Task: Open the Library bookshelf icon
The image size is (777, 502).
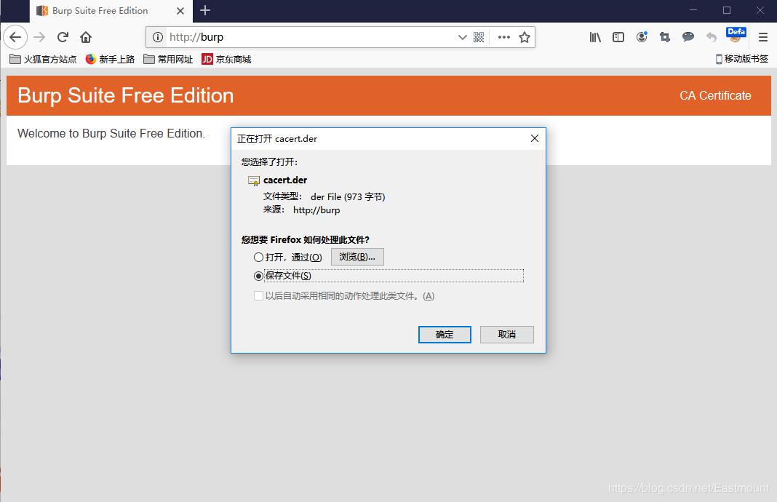Action: point(595,37)
